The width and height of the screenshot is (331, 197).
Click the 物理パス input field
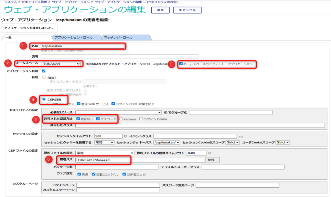[x=140, y=160]
